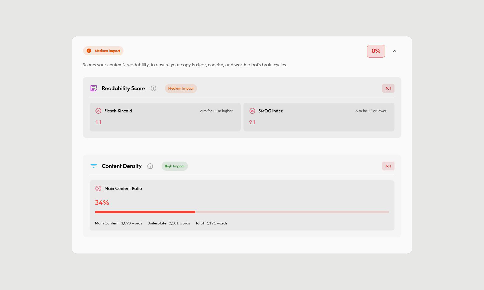Click the green High Impact badge
Screen dimensions: 484x290
pos(175,166)
